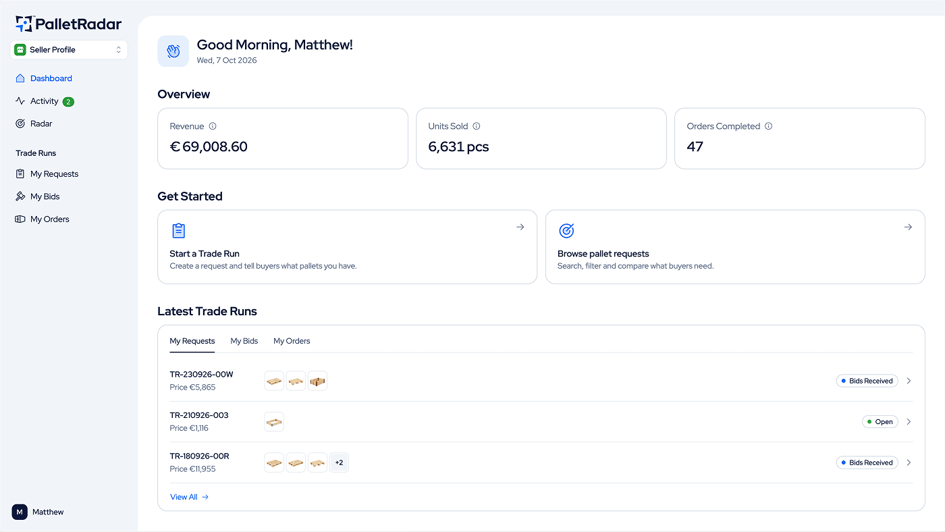Open Activity in the sidebar
Image resolution: width=945 pixels, height=532 pixels.
[45, 101]
